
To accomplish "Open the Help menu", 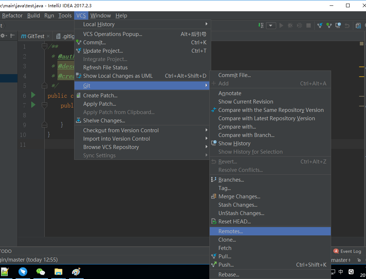I will (121, 16).
